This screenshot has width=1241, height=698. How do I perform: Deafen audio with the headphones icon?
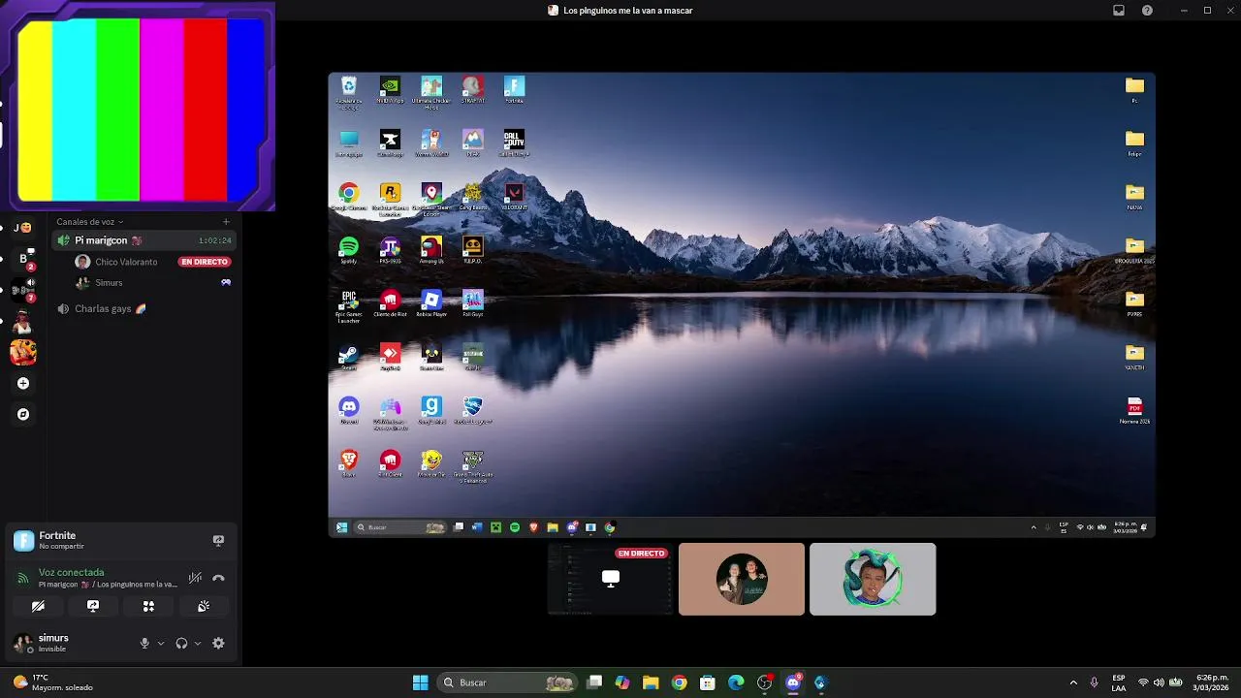tap(181, 643)
